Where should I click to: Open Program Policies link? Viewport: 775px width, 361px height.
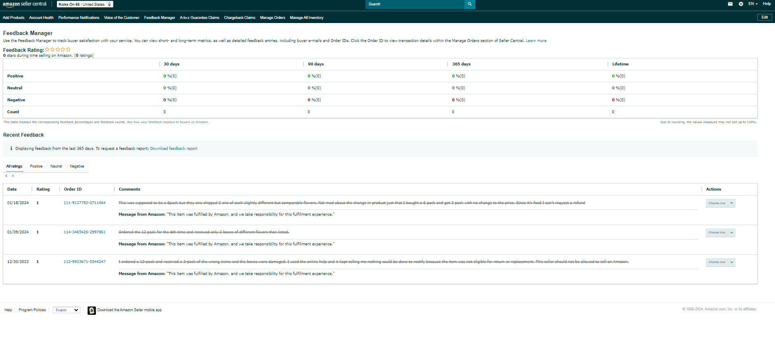click(32, 310)
